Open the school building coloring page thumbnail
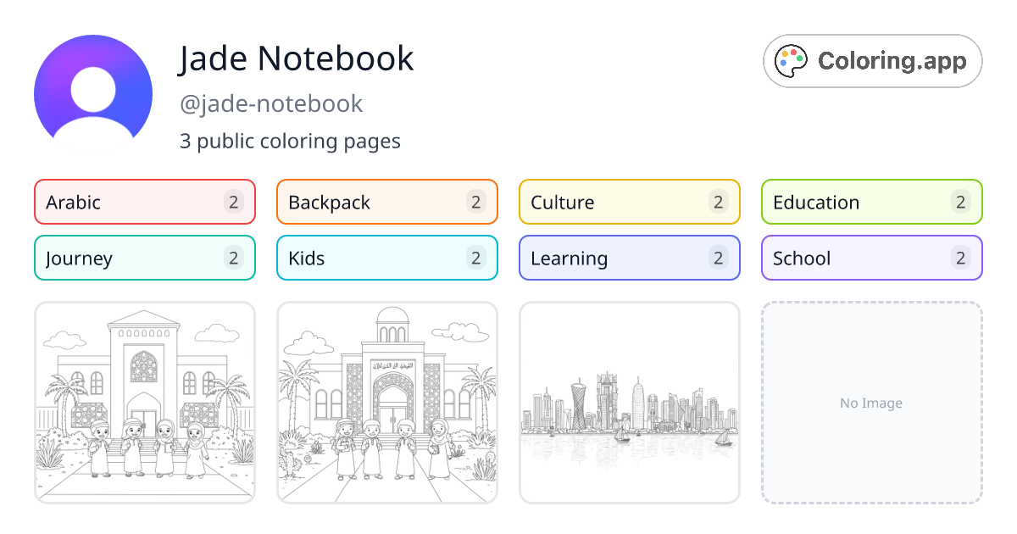This screenshot has width=1017, height=534. click(x=144, y=402)
